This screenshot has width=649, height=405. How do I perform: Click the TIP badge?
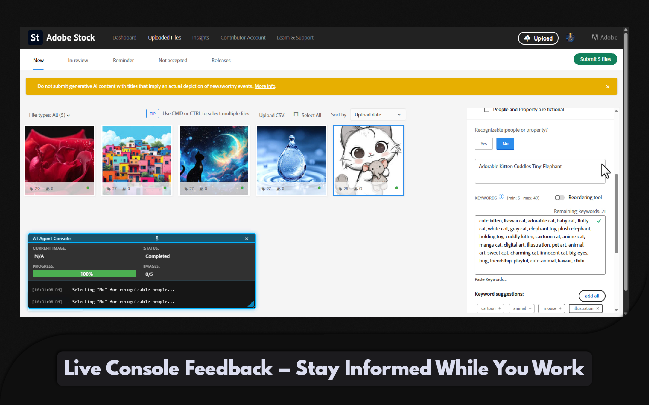click(x=153, y=114)
